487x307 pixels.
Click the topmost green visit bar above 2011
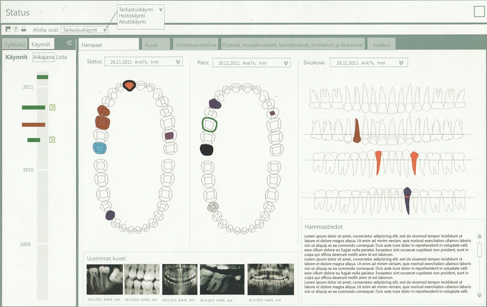[42, 77]
